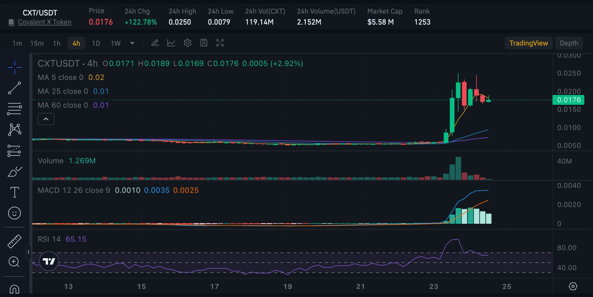
Task: Open the Covalent X Token link
Action: (x=45, y=22)
